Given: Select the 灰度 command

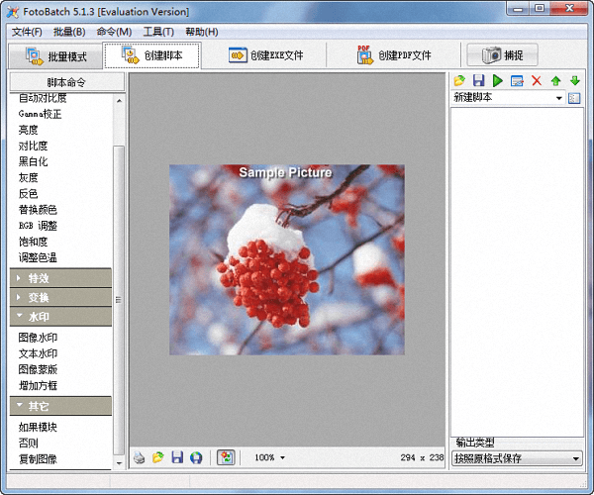Looking at the screenshot, I should click(29, 177).
